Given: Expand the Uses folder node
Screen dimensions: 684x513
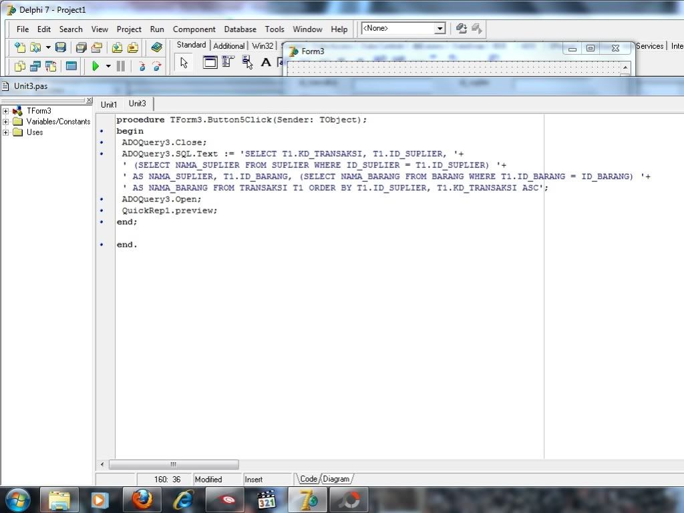Looking at the screenshot, I should tap(6, 132).
